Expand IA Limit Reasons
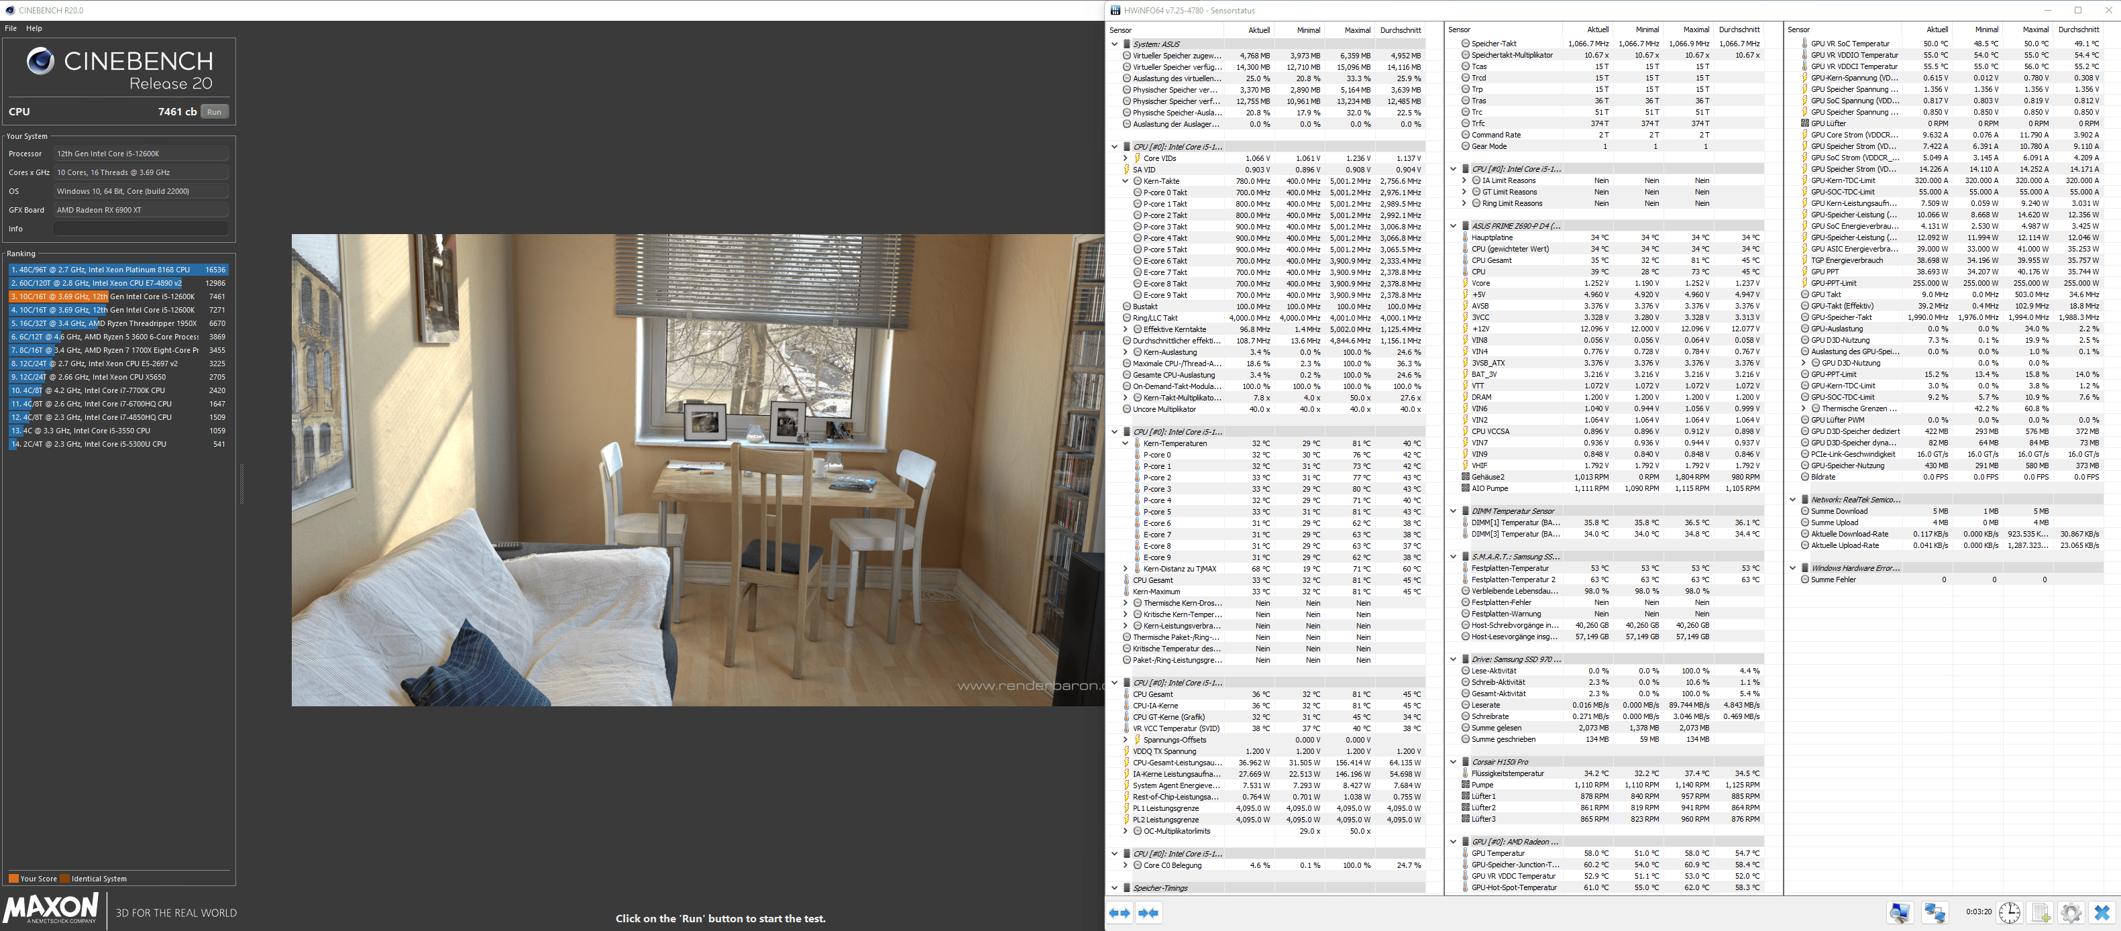2121x931 pixels. (1465, 180)
